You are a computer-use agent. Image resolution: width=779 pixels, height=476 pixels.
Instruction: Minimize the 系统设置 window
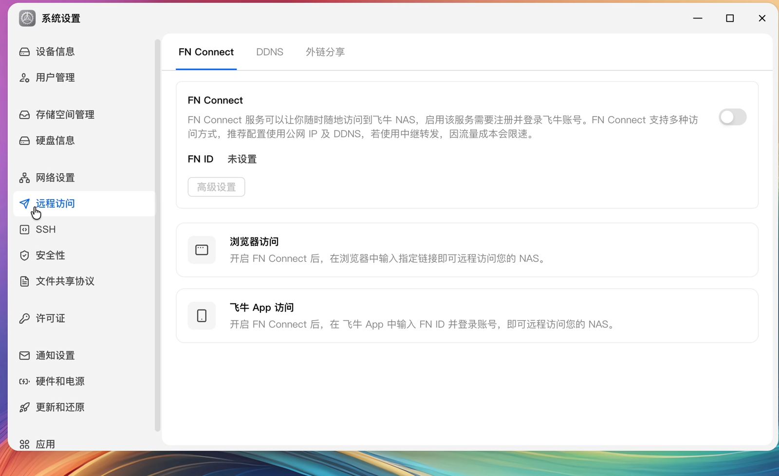698,18
